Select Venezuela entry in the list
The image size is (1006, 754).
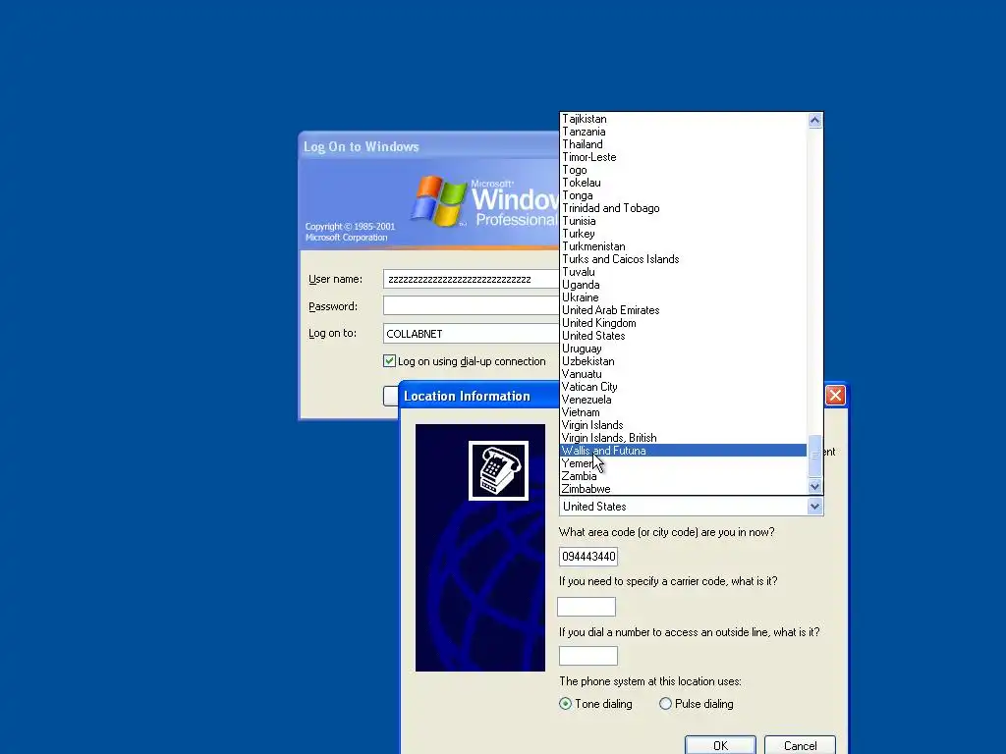point(684,400)
